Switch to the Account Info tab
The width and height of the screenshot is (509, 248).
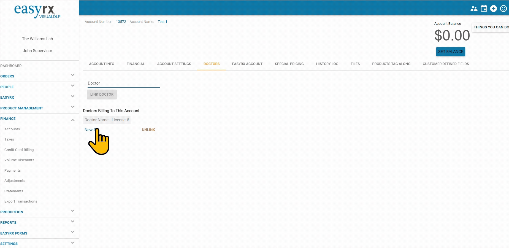[x=102, y=64]
